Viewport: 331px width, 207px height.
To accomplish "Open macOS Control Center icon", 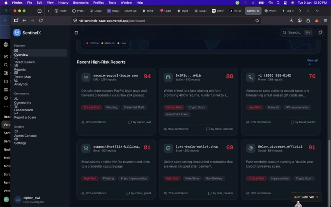I will 285,3.
